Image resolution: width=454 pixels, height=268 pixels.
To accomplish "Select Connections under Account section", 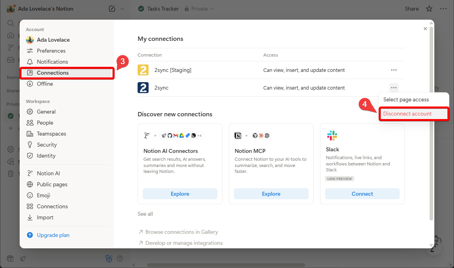I will pos(66,73).
